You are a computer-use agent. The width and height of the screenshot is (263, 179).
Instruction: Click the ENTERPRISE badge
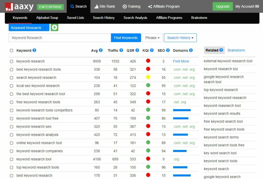[x=50, y=7]
